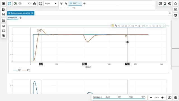Image resolution: width=179 pixels, height=101 pixels.
Task: Open debug bug icon at bottom right
Action: pos(175,98)
